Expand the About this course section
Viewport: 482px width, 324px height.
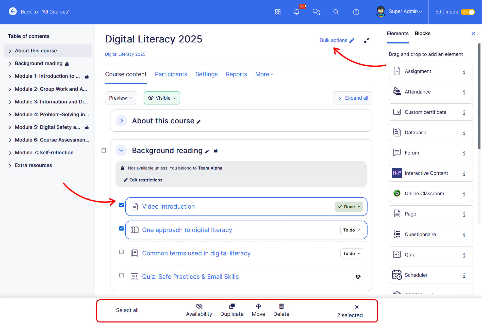tap(121, 121)
